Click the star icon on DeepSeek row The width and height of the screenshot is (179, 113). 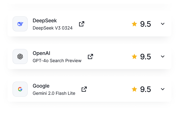(x=134, y=24)
